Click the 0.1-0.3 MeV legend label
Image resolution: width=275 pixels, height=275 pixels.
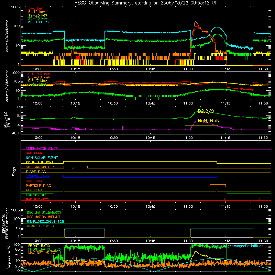pos(39,74)
